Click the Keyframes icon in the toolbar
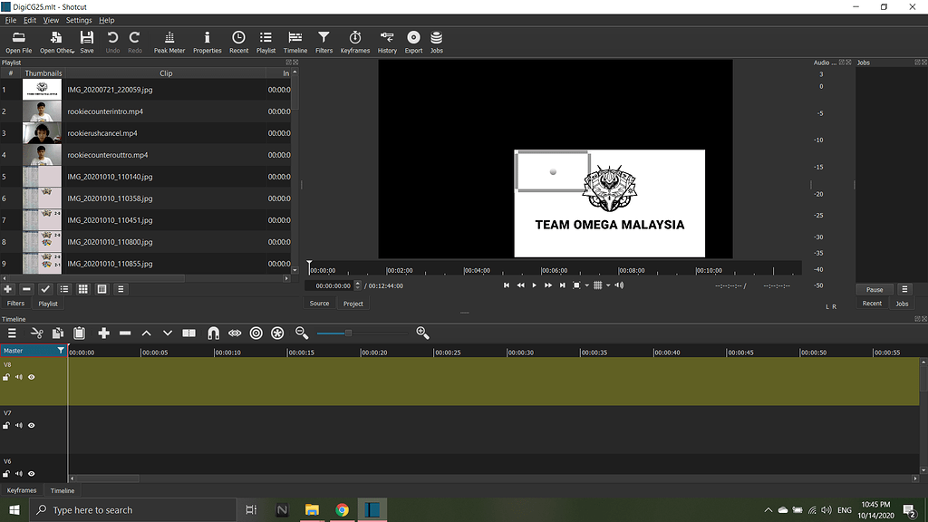 355,40
